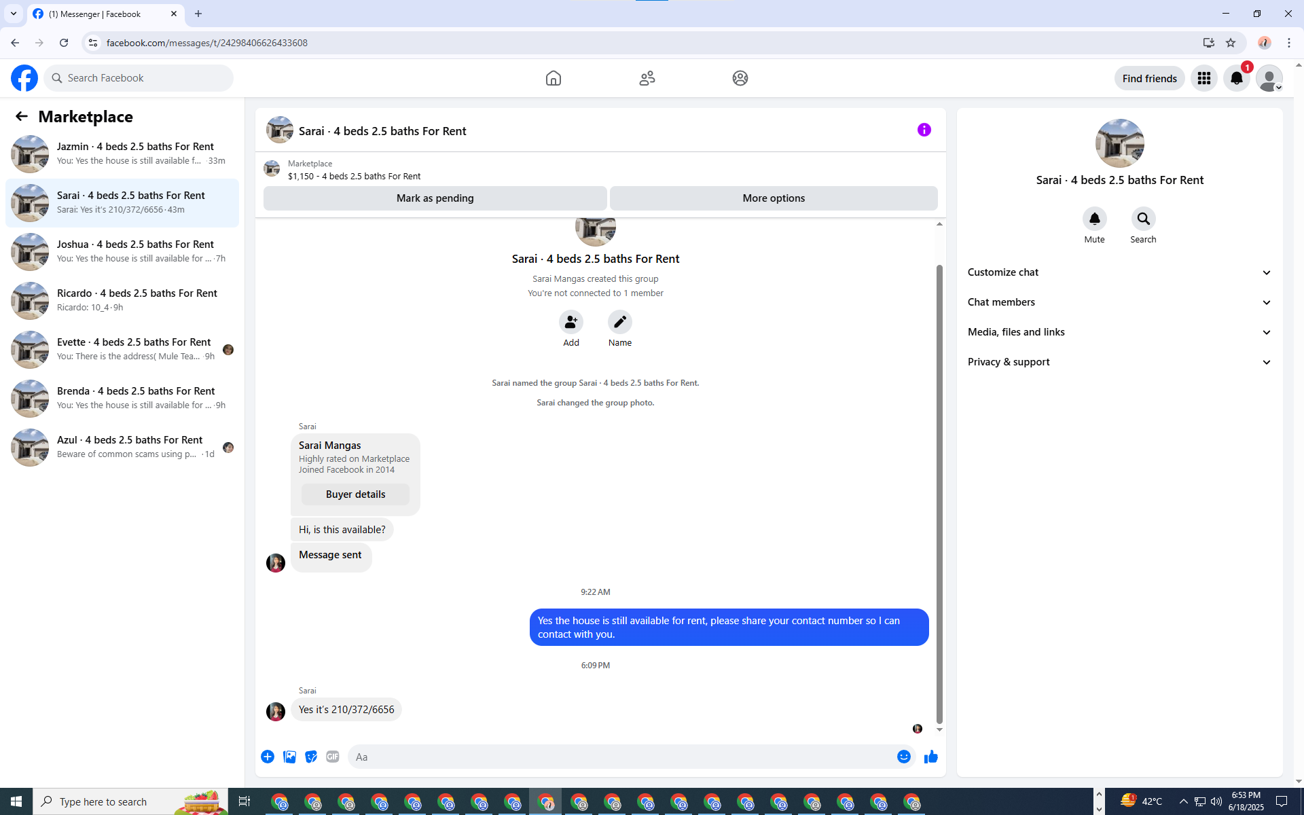1304x815 pixels.
Task: Show hidden system tray icons
Action: pyautogui.click(x=1184, y=801)
